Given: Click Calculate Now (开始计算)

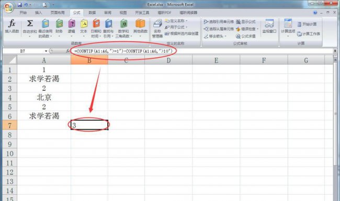Looking at the screenshot, I should tap(307, 24).
